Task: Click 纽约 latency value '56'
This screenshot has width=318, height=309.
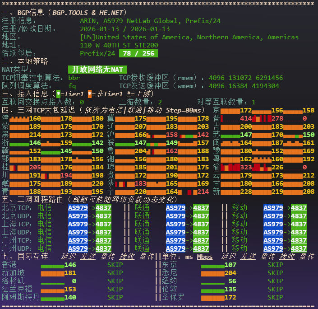Action: coord(232,281)
